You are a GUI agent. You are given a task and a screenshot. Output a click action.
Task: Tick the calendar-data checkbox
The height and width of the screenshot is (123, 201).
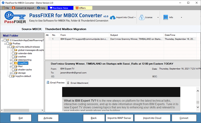coord(13,53)
